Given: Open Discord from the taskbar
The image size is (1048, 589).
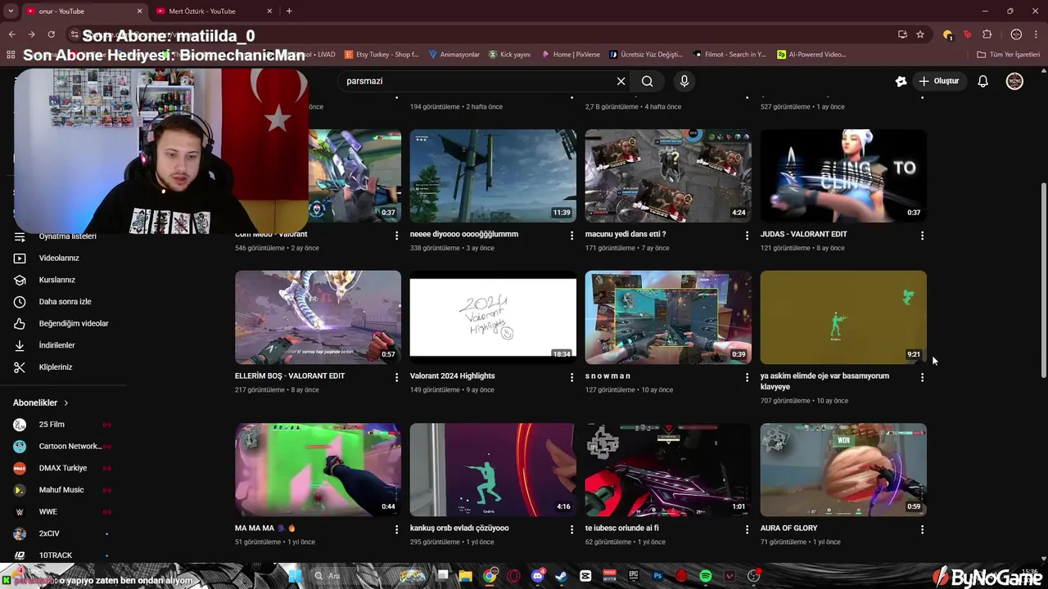Looking at the screenshot, I should click(538, 576).
